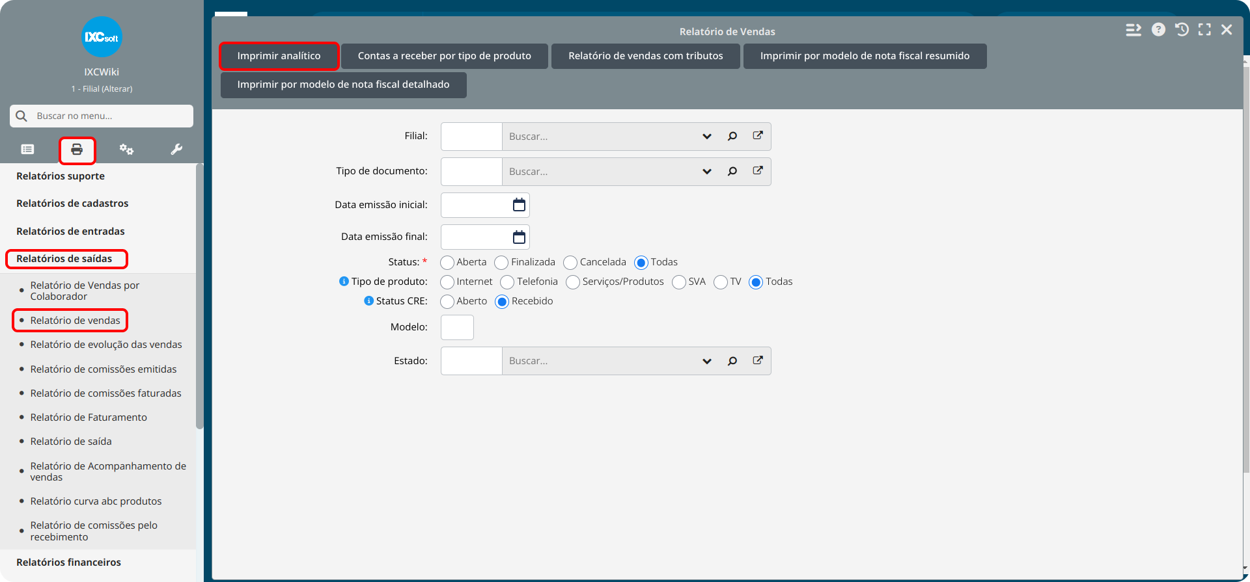Screen dimensions: 1250x582
Task: Expand Relatórios de cadastros section
Action: pos(72,204)
